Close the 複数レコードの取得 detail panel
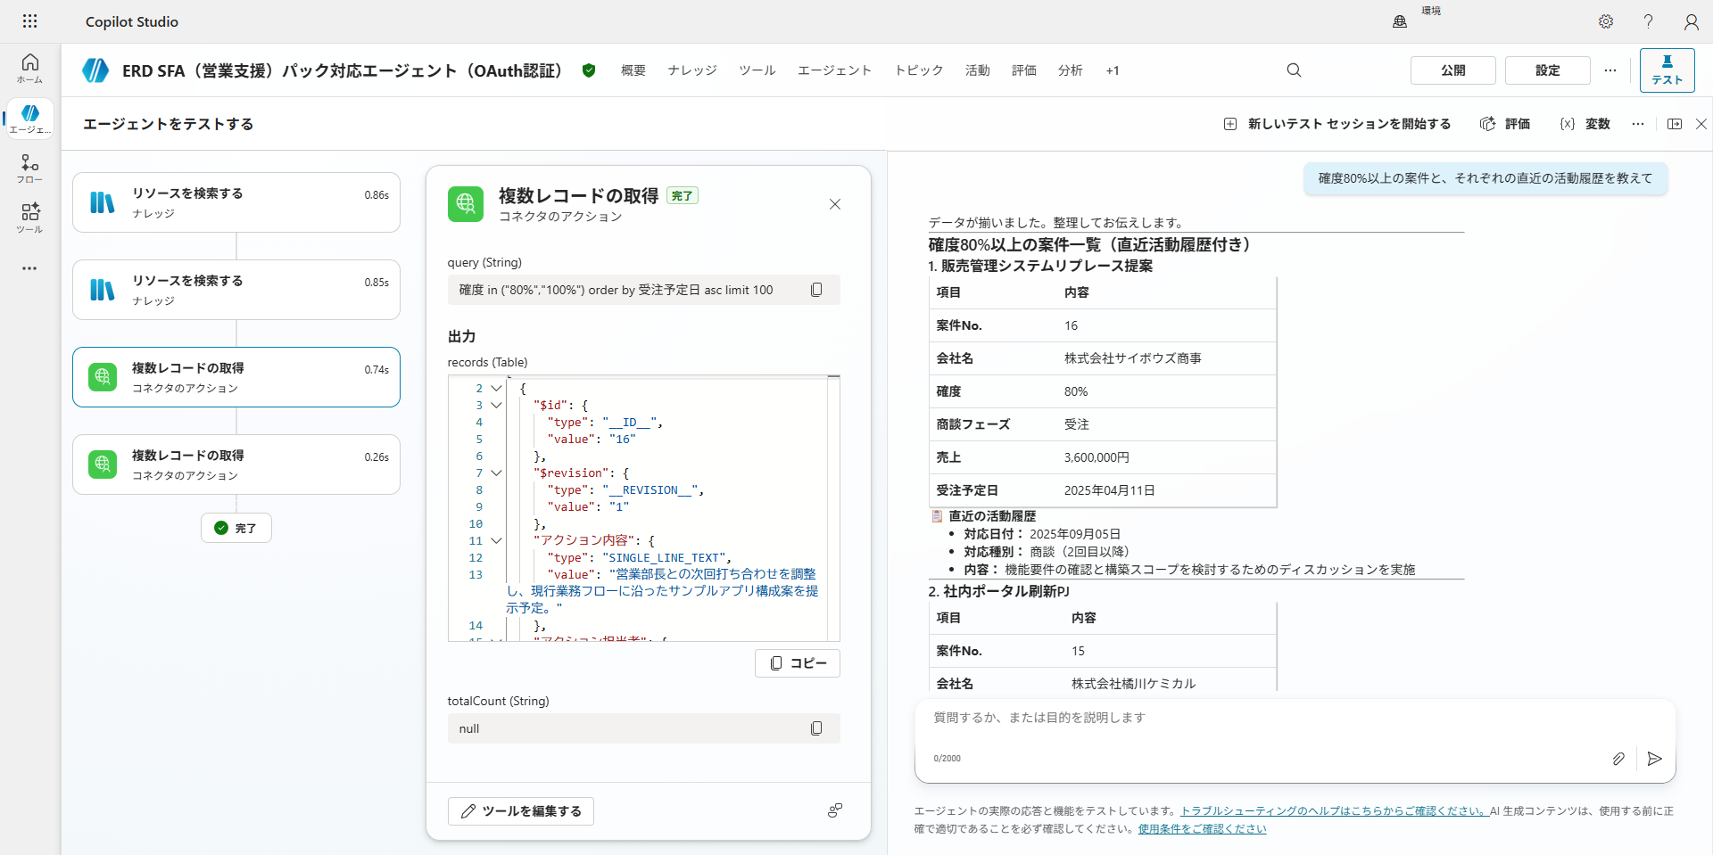 tap(835, 204)
